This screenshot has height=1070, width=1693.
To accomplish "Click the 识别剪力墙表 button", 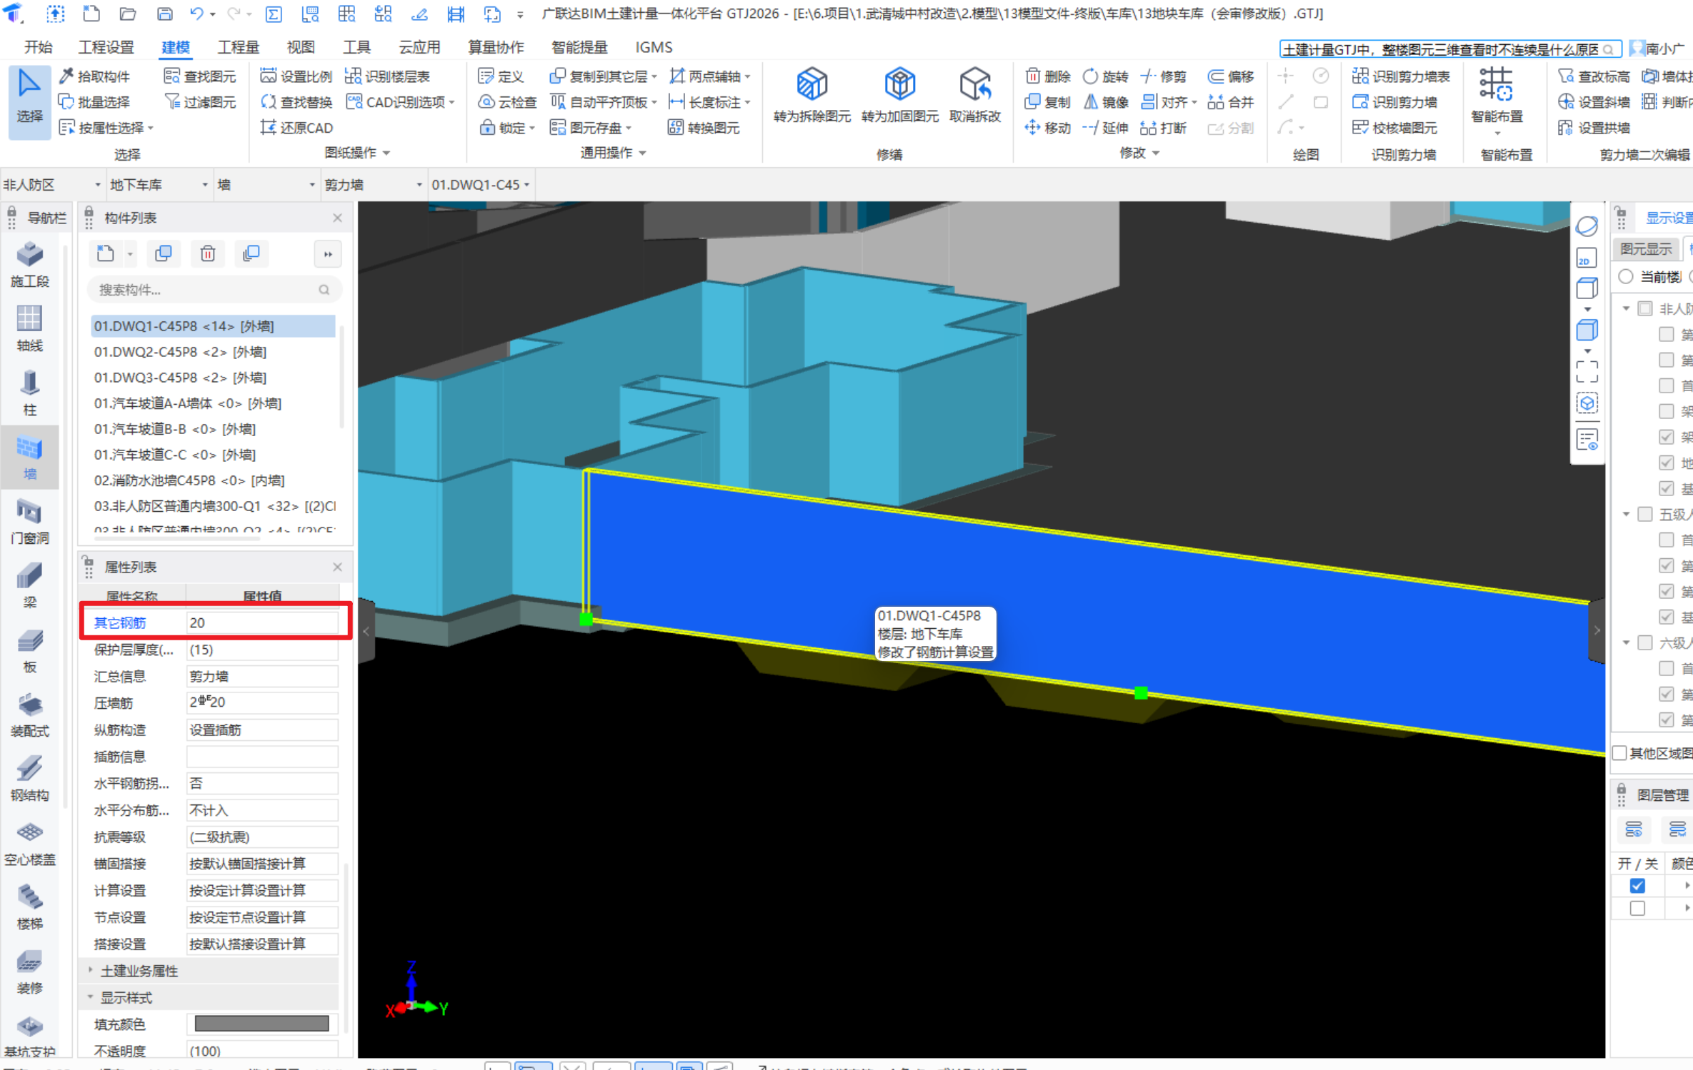I will 1402,76.
